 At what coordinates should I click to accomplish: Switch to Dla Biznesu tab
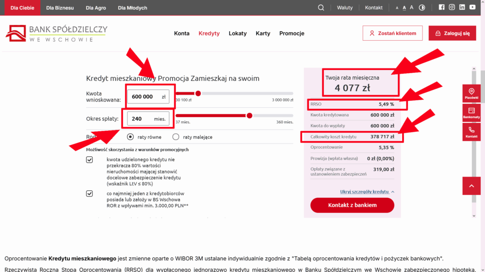coord(60,8)
